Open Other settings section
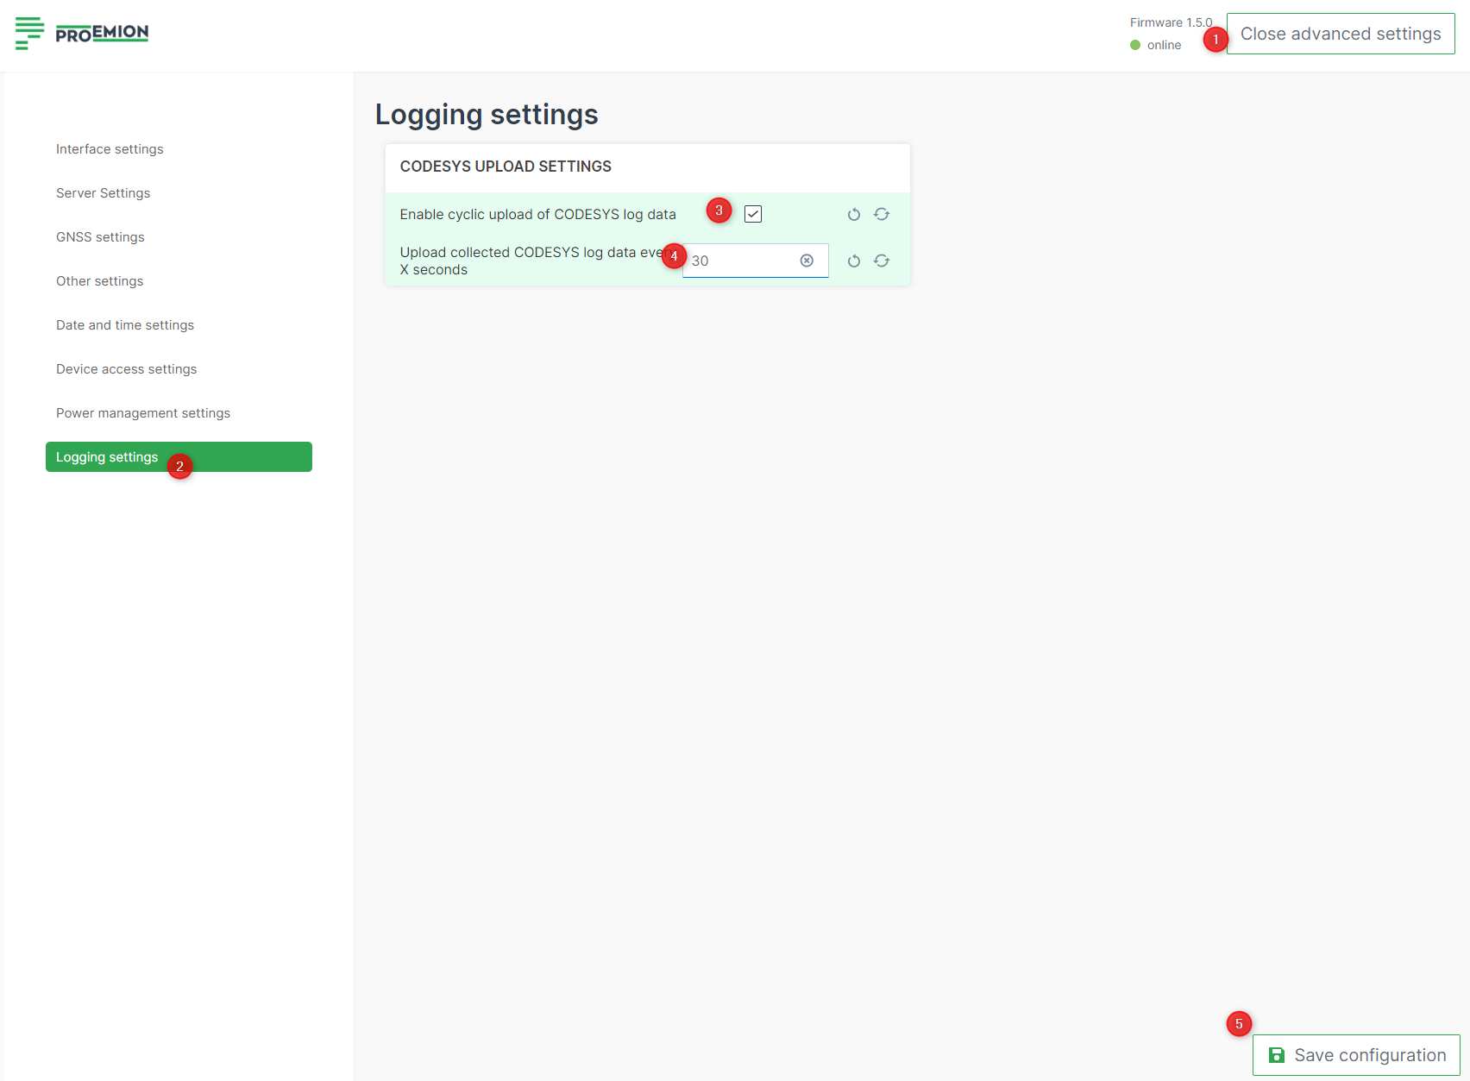 99,281
